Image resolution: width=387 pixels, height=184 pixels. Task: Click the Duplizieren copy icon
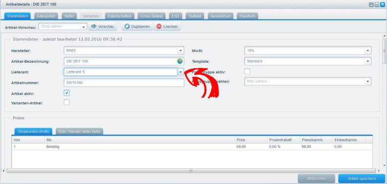tap(127, 26)
